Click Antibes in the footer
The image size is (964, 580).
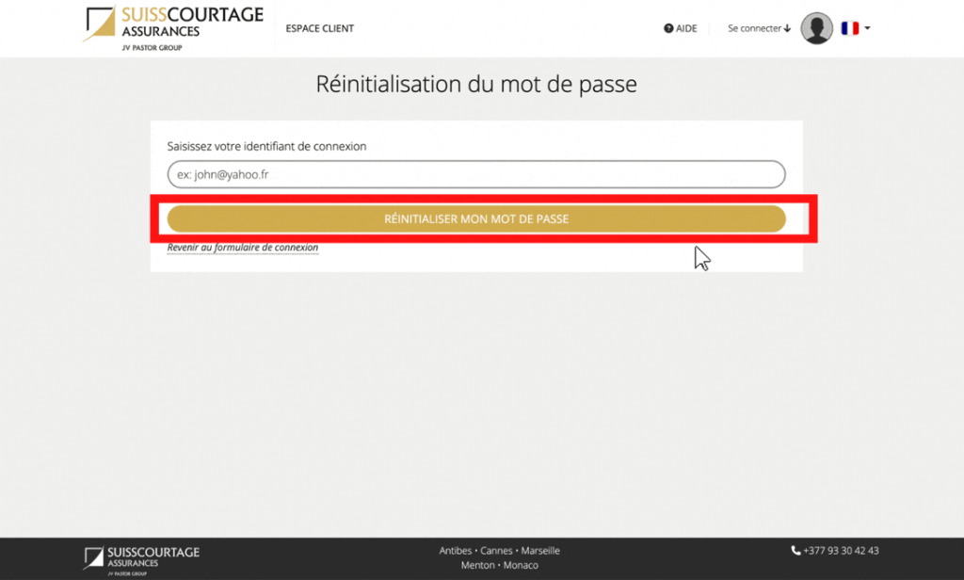(x=456, y=551)
